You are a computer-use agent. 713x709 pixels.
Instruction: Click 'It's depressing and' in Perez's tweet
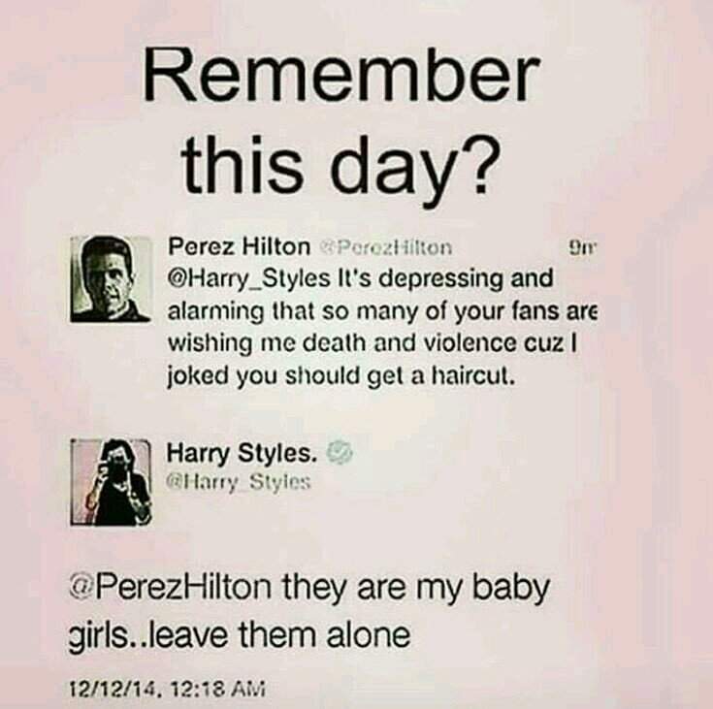click(x=444, y=278)
